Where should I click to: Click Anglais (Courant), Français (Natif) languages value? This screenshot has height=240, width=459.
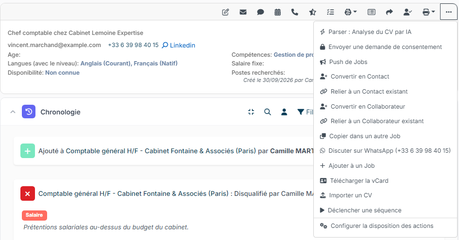129,64
